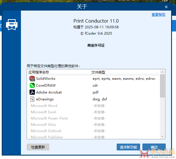The image size is (176, 159).
Task: Click the '© fCoder SIA 2025' text
Action: [x=96, y=33]
